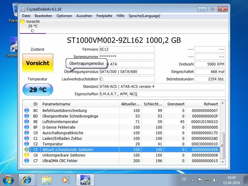Click the SMART list scrollbar thumb
Image resolution: width=248 pixels, height=186 pixels.
223,146
